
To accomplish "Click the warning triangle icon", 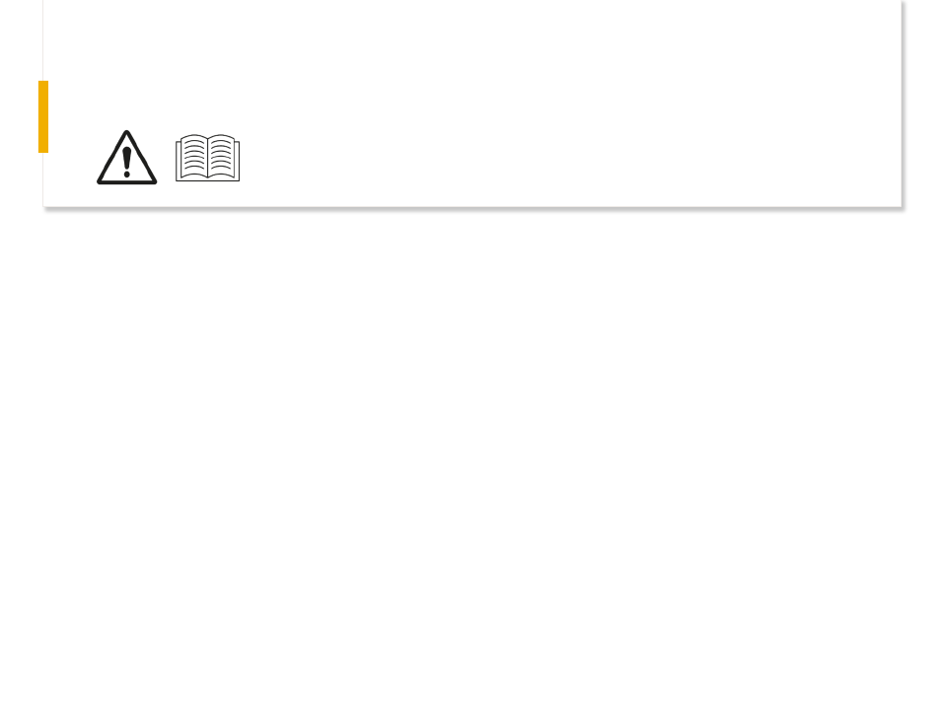I will [126, 158].
